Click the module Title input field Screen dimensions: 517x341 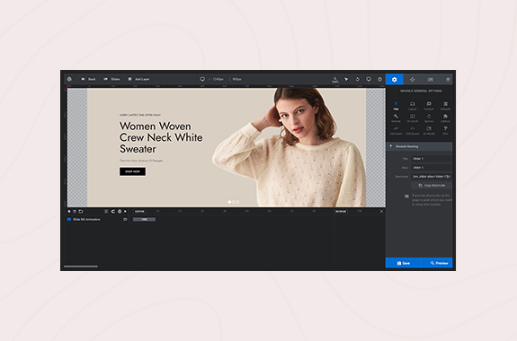point(432,159)
